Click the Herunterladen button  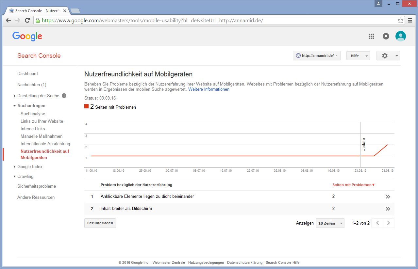coord(100,223)
